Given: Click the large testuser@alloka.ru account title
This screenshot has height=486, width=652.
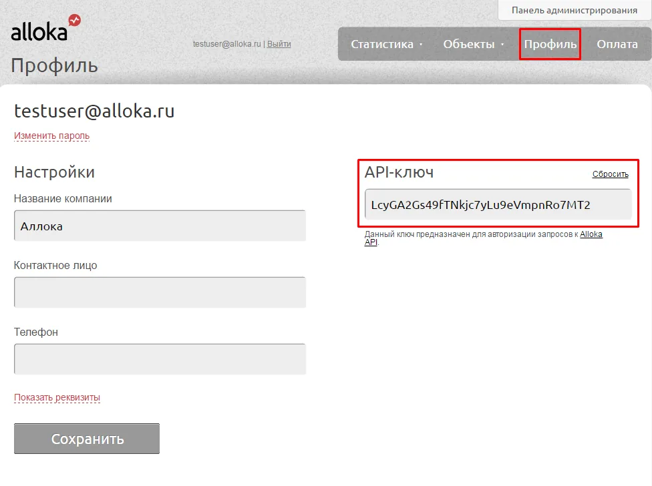Looking at the screenshot, I should 94,111.
